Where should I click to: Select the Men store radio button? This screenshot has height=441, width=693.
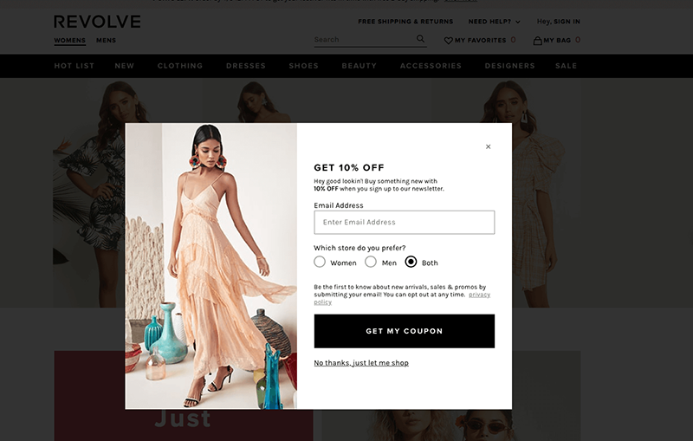371,262
